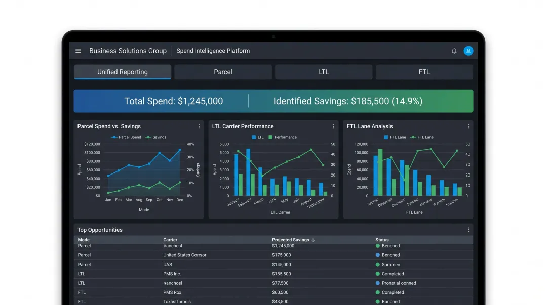Select the PMS Rox carrier cell

(172, 292)
